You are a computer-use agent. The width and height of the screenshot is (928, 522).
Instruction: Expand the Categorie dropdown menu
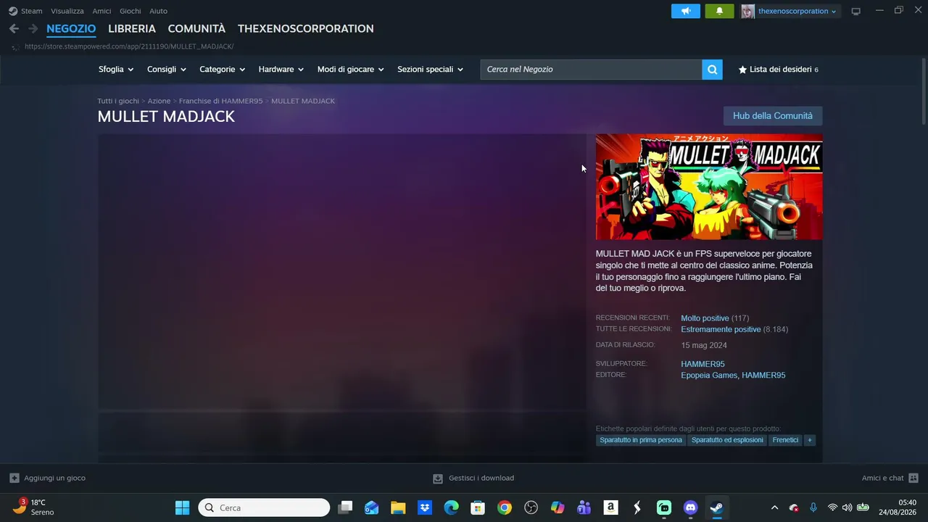223,70
